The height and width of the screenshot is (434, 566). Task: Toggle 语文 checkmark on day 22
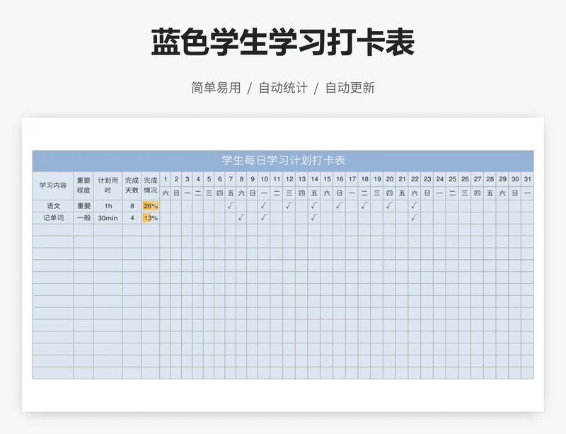415,206
